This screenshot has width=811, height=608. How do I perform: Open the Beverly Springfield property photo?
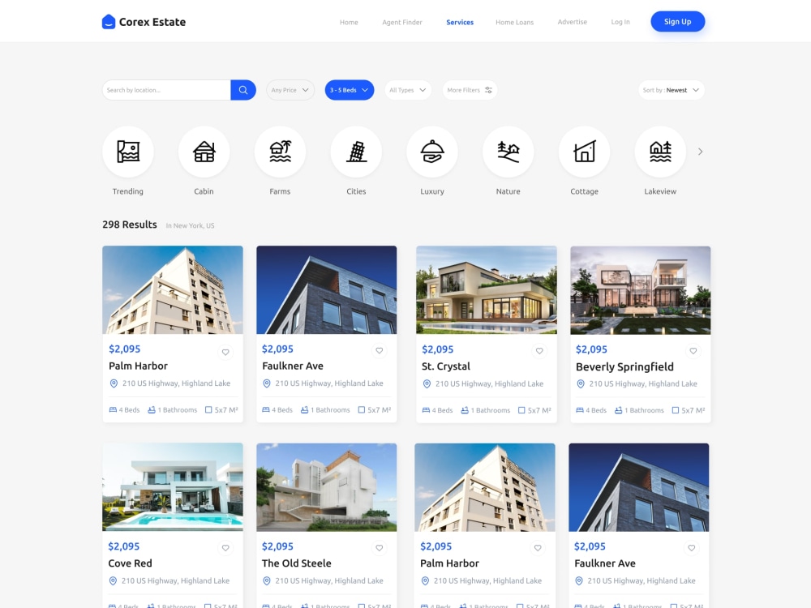tap(641, 290)
